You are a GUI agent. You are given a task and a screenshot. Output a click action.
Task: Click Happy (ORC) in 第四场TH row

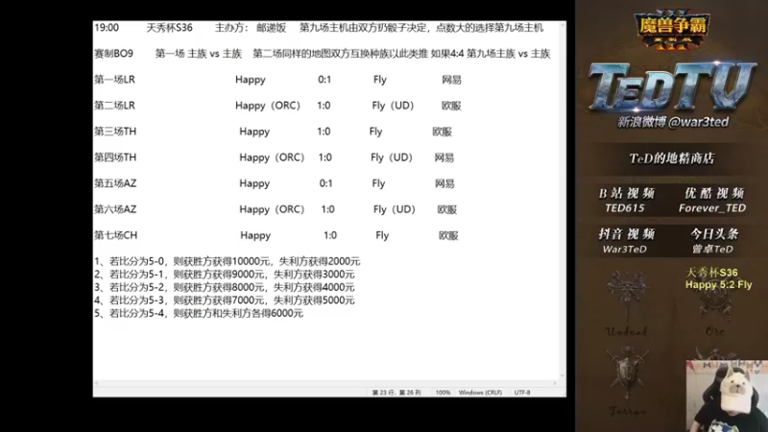[272, 157]
